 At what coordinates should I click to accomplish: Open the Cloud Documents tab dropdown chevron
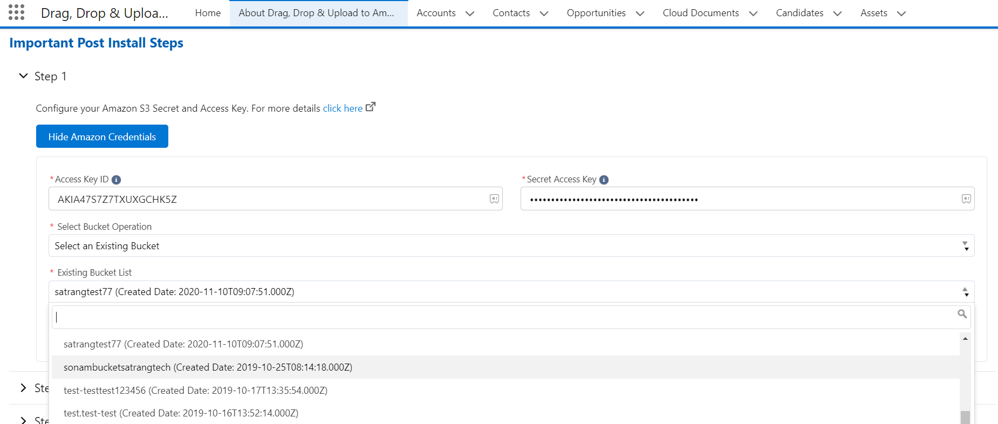753,13
